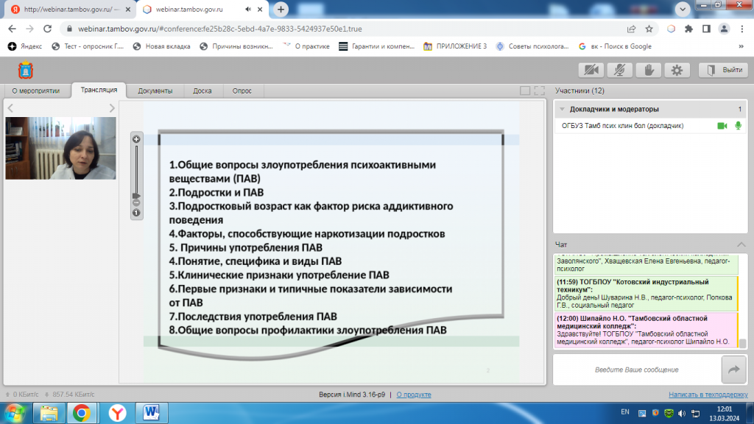Image resolution: width=754 pixels, height=424 pixels.
Task: Toggle the microphone mute button
Action: click(x=620, y=70)
